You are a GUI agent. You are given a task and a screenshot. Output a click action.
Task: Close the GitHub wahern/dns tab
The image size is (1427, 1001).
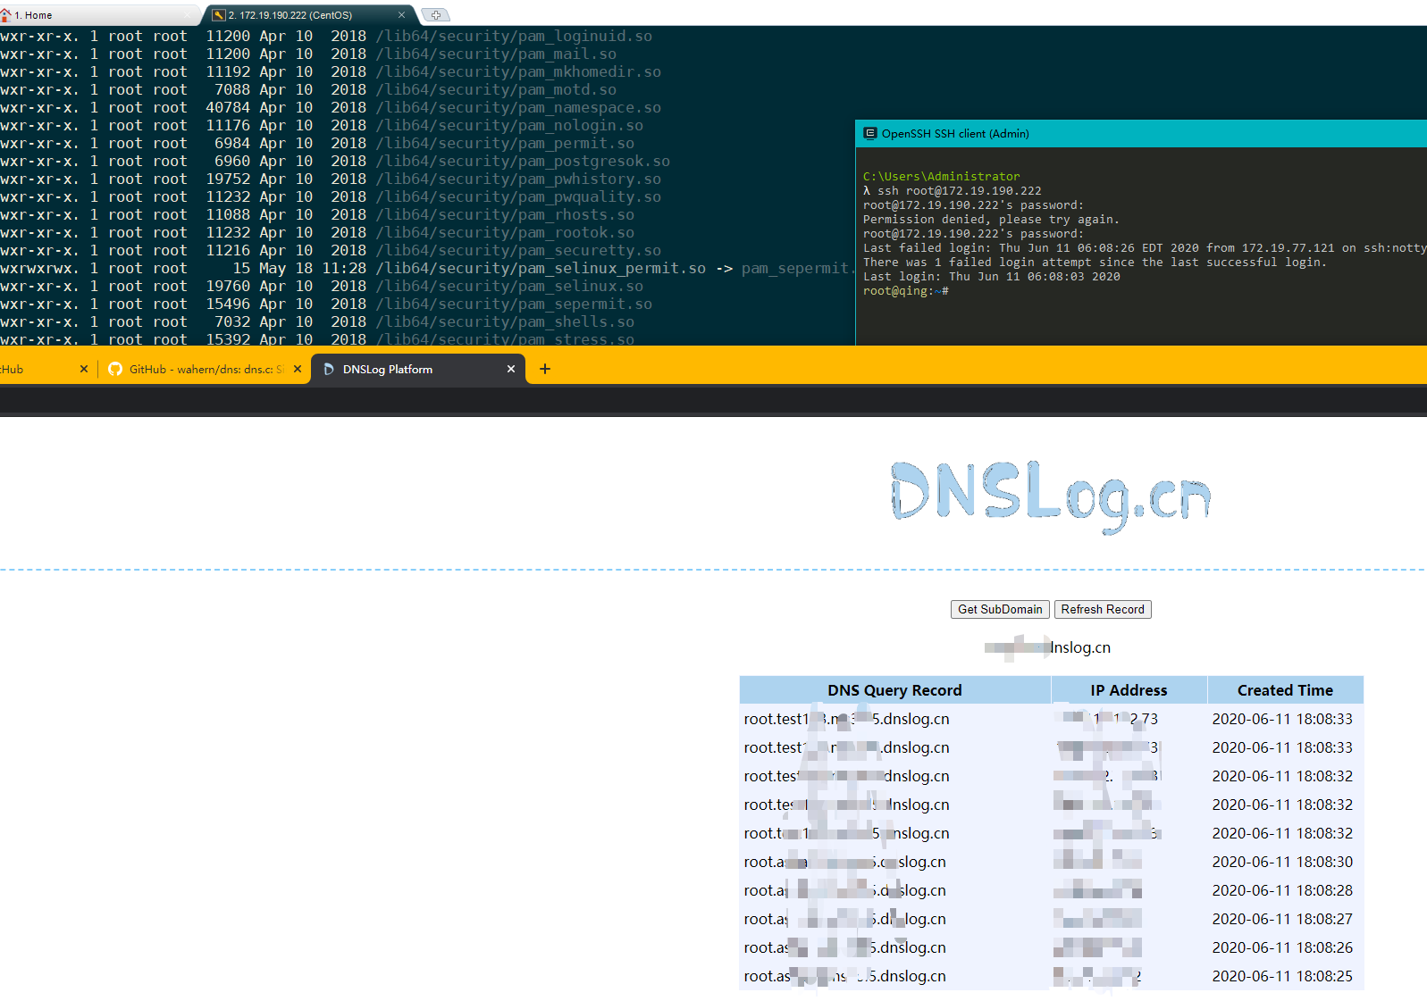click(x=298, y=369)
